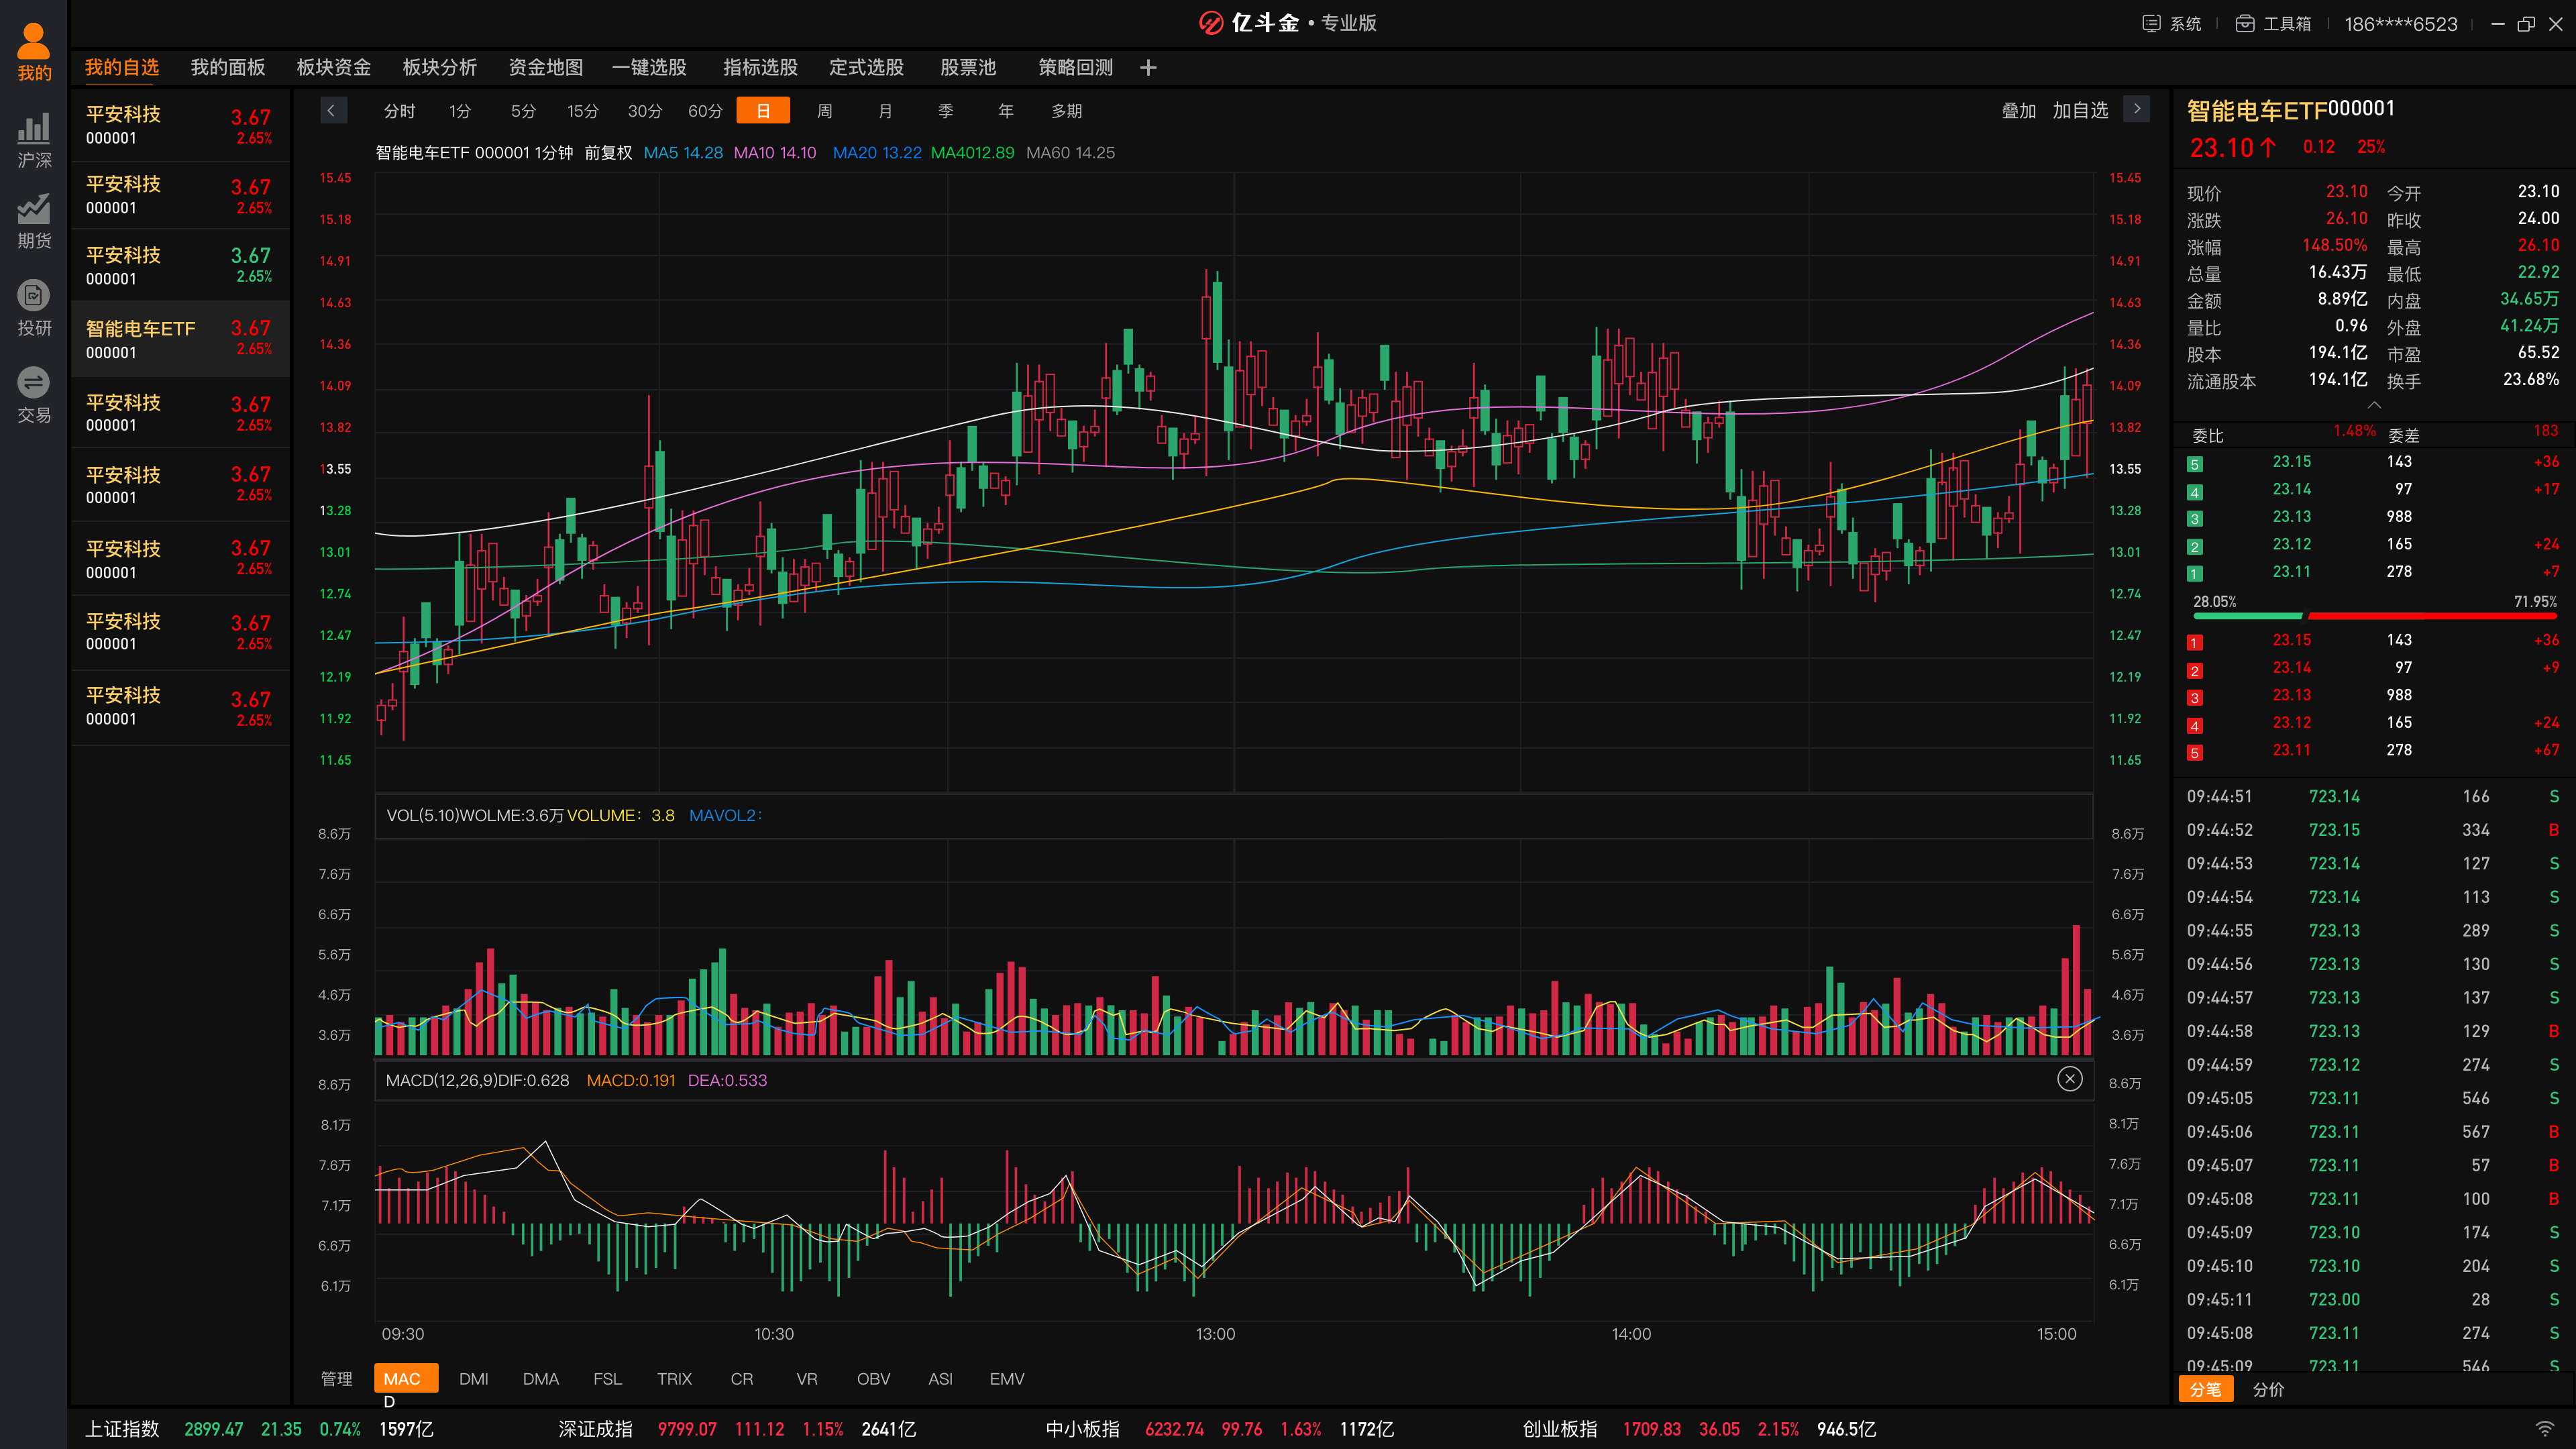
Task: Select the FSL indicator tab
Action: (608, 1378)
